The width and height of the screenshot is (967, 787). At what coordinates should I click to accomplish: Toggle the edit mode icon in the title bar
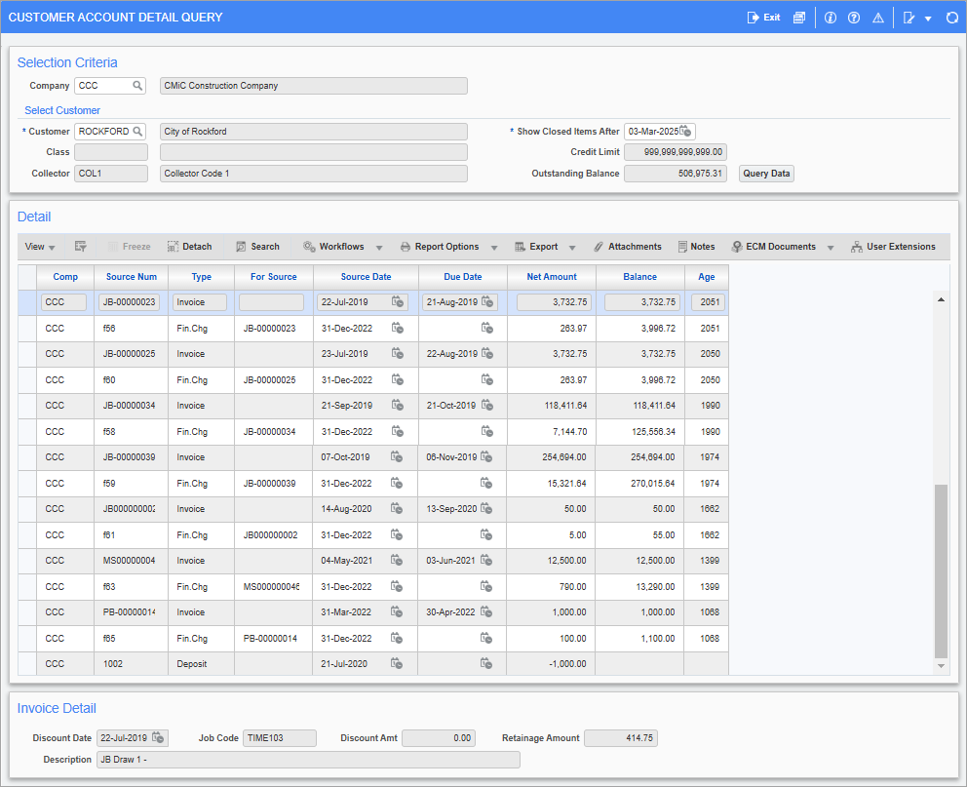coord(910,17)
